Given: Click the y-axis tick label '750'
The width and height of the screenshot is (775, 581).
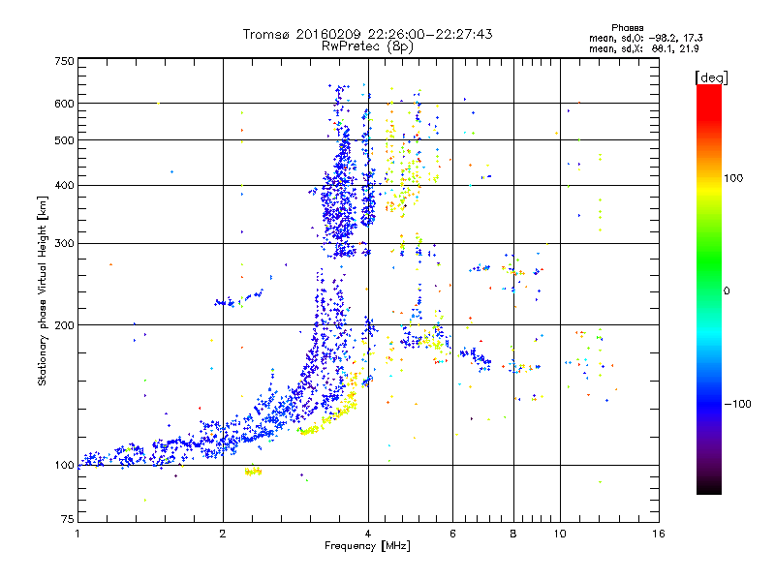Looking at the screenshot, I should [65, 61].
